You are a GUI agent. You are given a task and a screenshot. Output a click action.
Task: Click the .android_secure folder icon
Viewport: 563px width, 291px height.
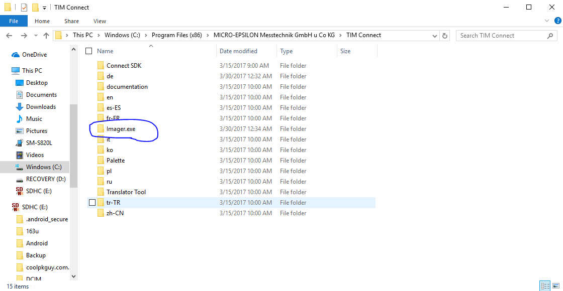(20, 219)
